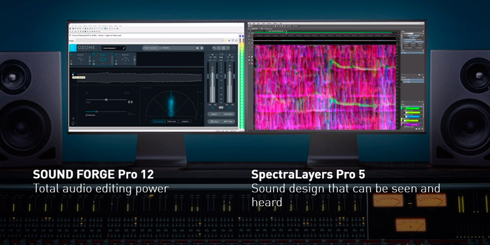Open Ozone help question mark in header
The width and height of the screenshot is (490, 245).
(x=227, y=48)
